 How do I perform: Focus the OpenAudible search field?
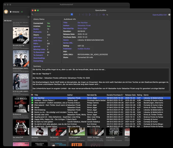pos(52,14)
